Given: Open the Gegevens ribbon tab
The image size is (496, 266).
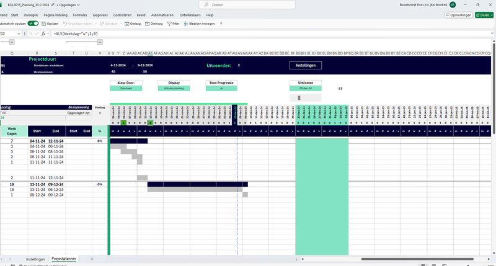Looking at the screenshot, I should coord(100,15).
